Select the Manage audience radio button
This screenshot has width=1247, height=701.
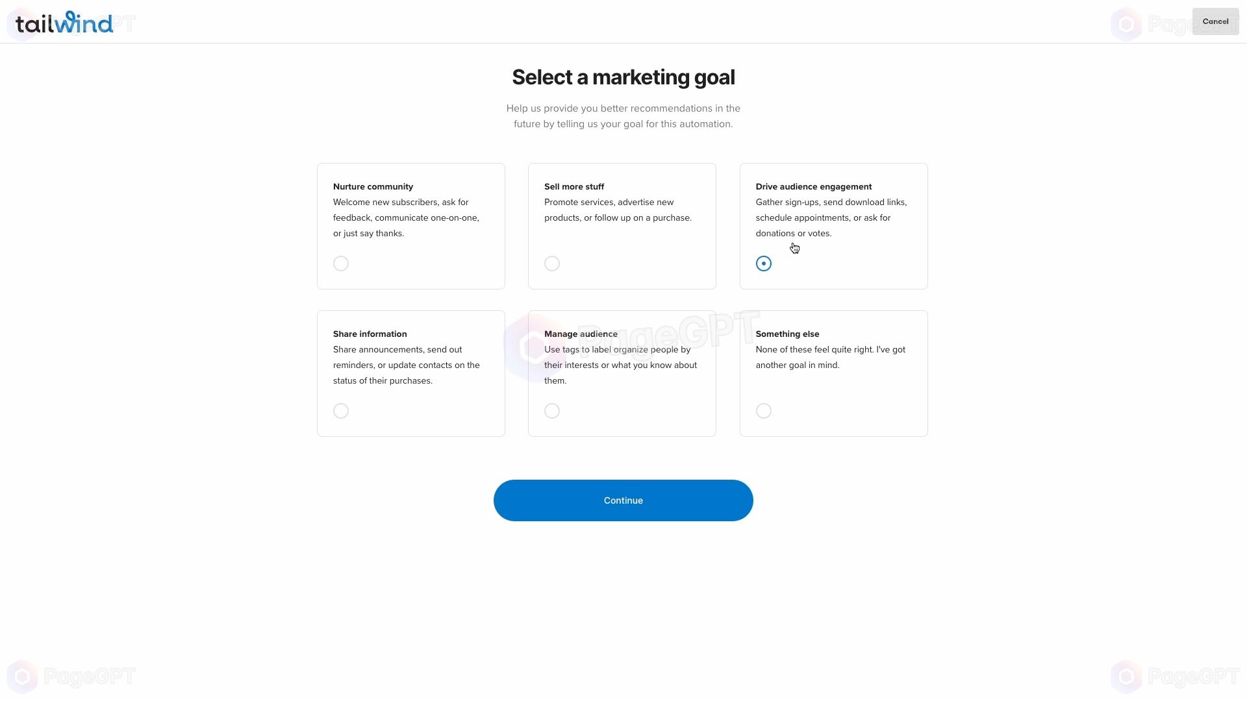[553, 411]
